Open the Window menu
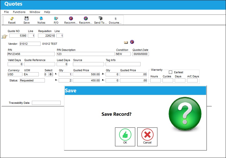Viewport: 226px width, 158px height. (35, 12)
